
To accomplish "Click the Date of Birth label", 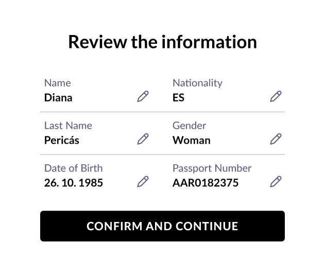I will (74, 168).
